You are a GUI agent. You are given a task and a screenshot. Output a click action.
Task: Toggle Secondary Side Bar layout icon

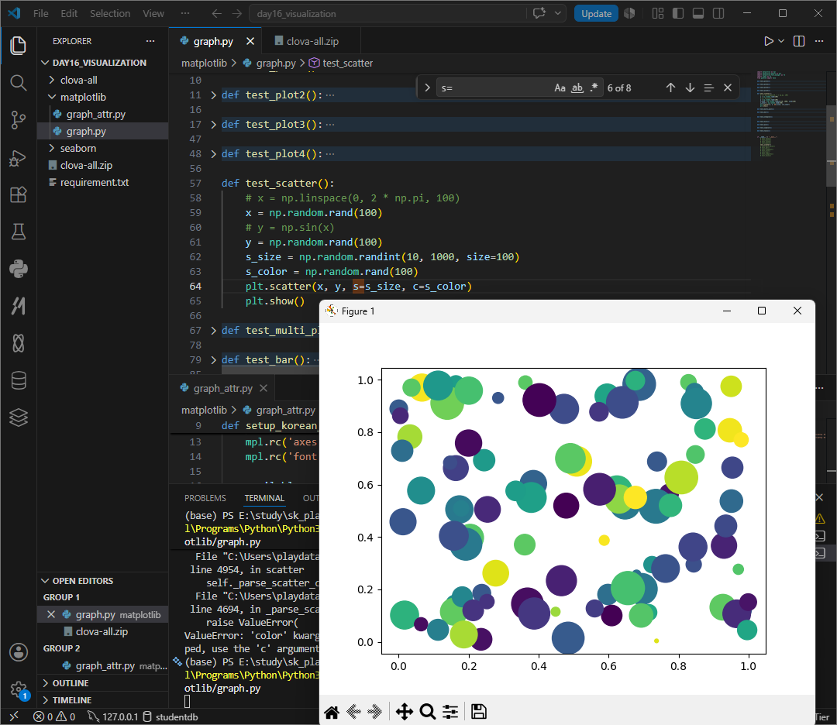(x=718, y=13)
